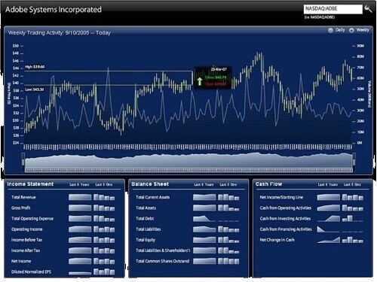The width and height of the screenshot is (377, 282).
Task: Click the Gross Profit row label
Action: (20, 208)
